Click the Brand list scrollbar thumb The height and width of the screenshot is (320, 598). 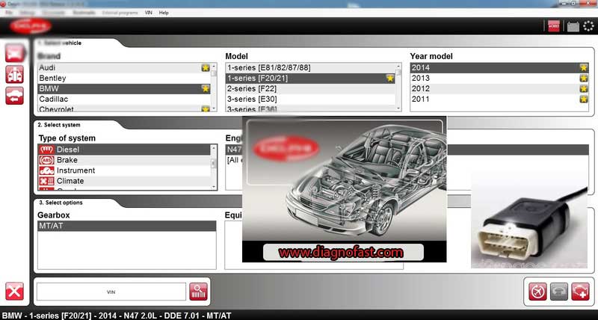coord(214,73)
